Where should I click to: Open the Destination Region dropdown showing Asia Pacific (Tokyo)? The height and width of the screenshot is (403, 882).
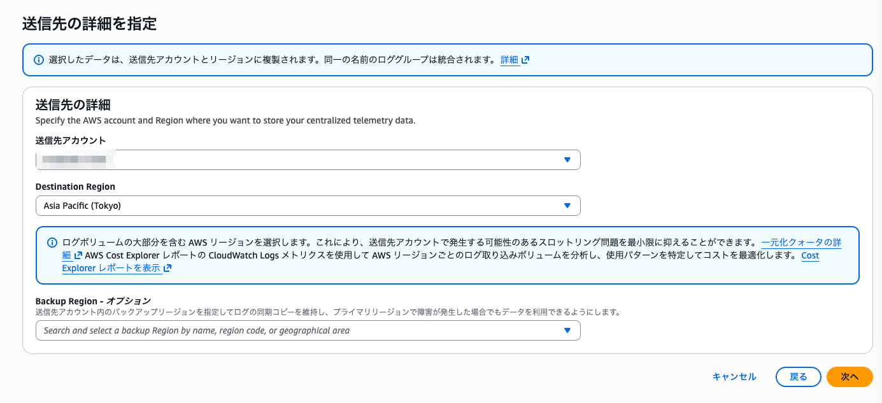[x=308, y=206]
